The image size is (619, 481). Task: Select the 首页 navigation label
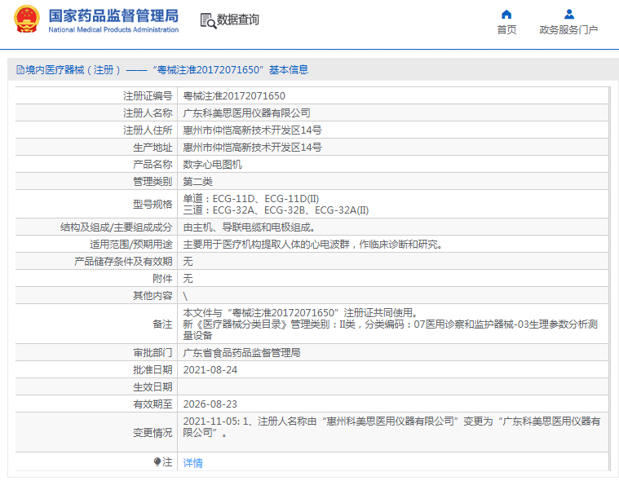coord(506,29)
